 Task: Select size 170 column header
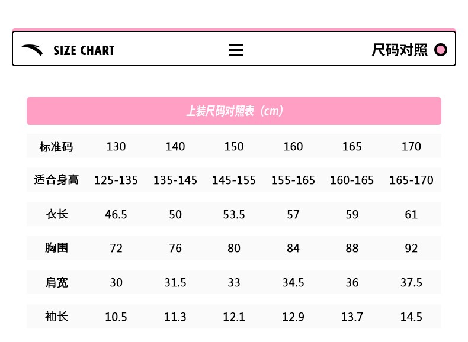[x=411, y=146]
